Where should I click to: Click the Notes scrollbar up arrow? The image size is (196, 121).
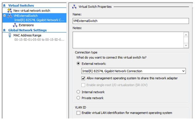pyautogui.click(x=186, y=35)
